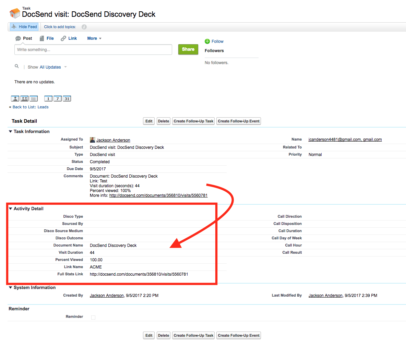The image size is (406, 347).
Task: Click the bottom Create Follow-Up Event button
Action: point(239,336)
